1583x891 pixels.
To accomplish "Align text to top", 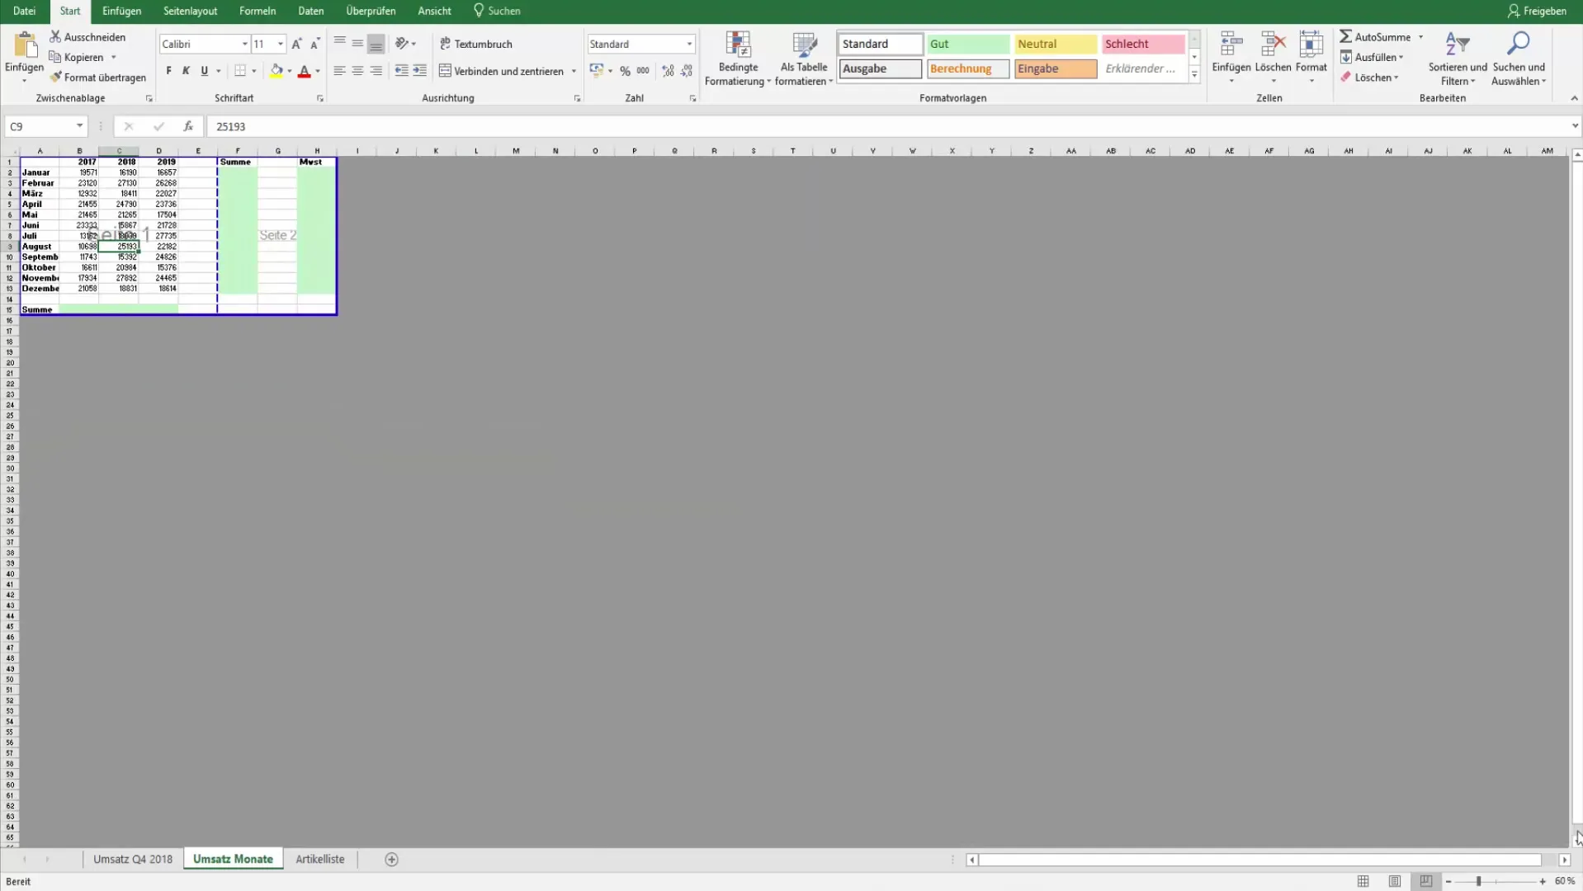I will 339,43.
